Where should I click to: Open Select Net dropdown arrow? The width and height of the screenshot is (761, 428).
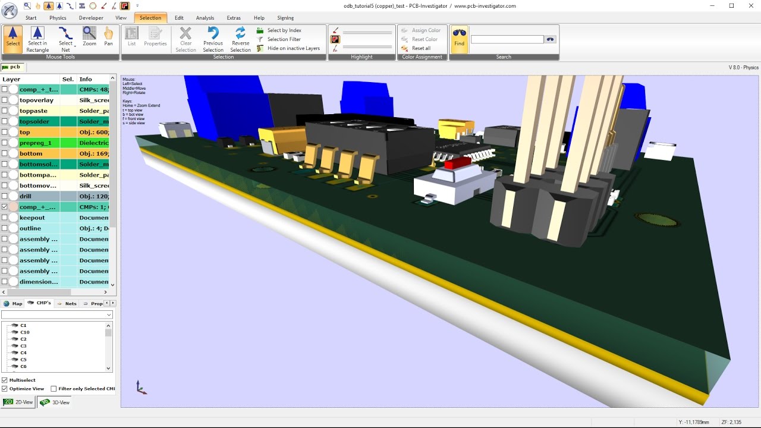(75, 45)
